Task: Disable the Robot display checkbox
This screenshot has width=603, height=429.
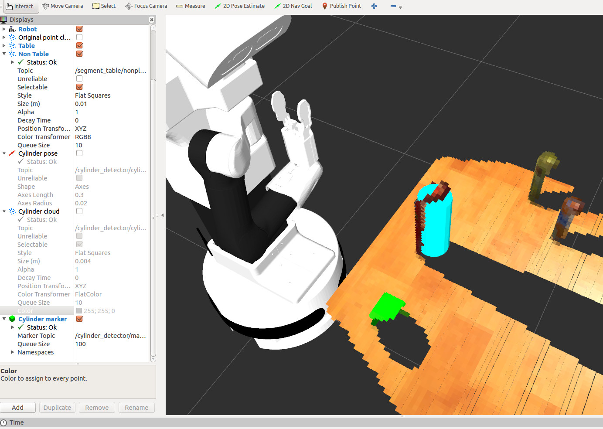Action: coord(79,29)
